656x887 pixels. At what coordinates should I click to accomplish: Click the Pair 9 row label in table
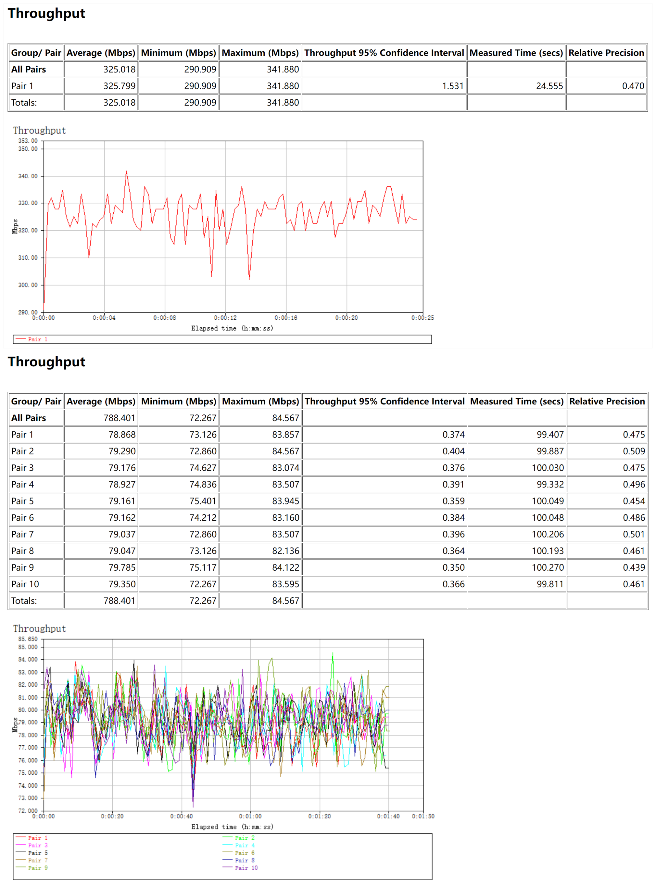pyautogui.click(x=22, y=567)
